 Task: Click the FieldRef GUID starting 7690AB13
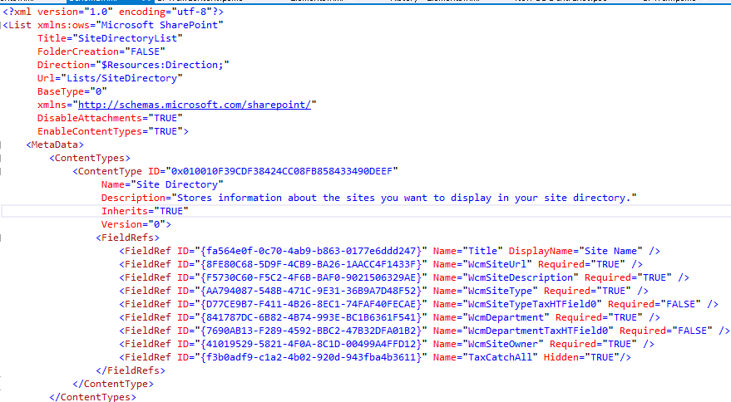click(x=311, y=331)
